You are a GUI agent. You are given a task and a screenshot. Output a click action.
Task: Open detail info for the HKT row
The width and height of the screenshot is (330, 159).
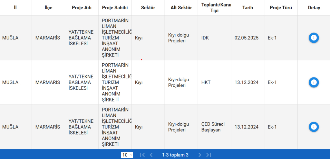[x=314, y=82]
